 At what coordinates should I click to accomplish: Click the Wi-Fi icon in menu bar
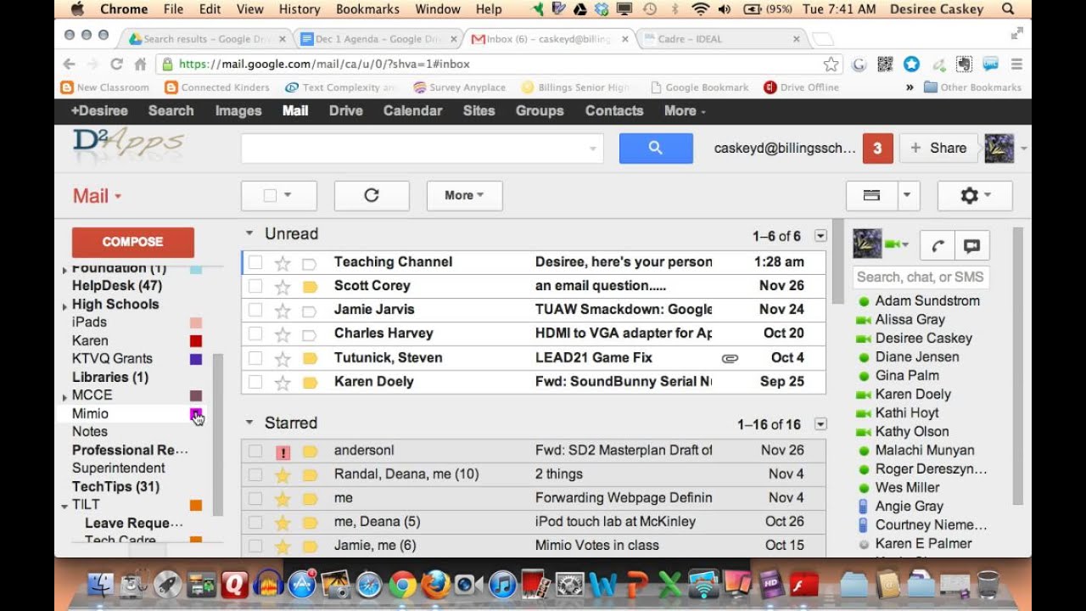click(x=700, y=9)
